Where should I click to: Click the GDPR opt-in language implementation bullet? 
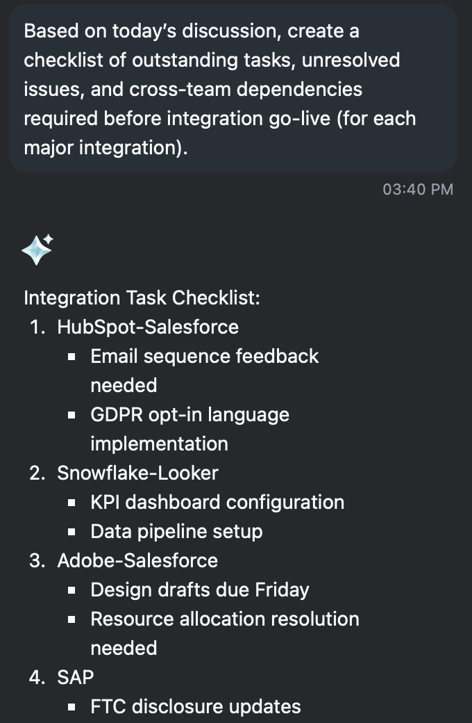[189, 429]
